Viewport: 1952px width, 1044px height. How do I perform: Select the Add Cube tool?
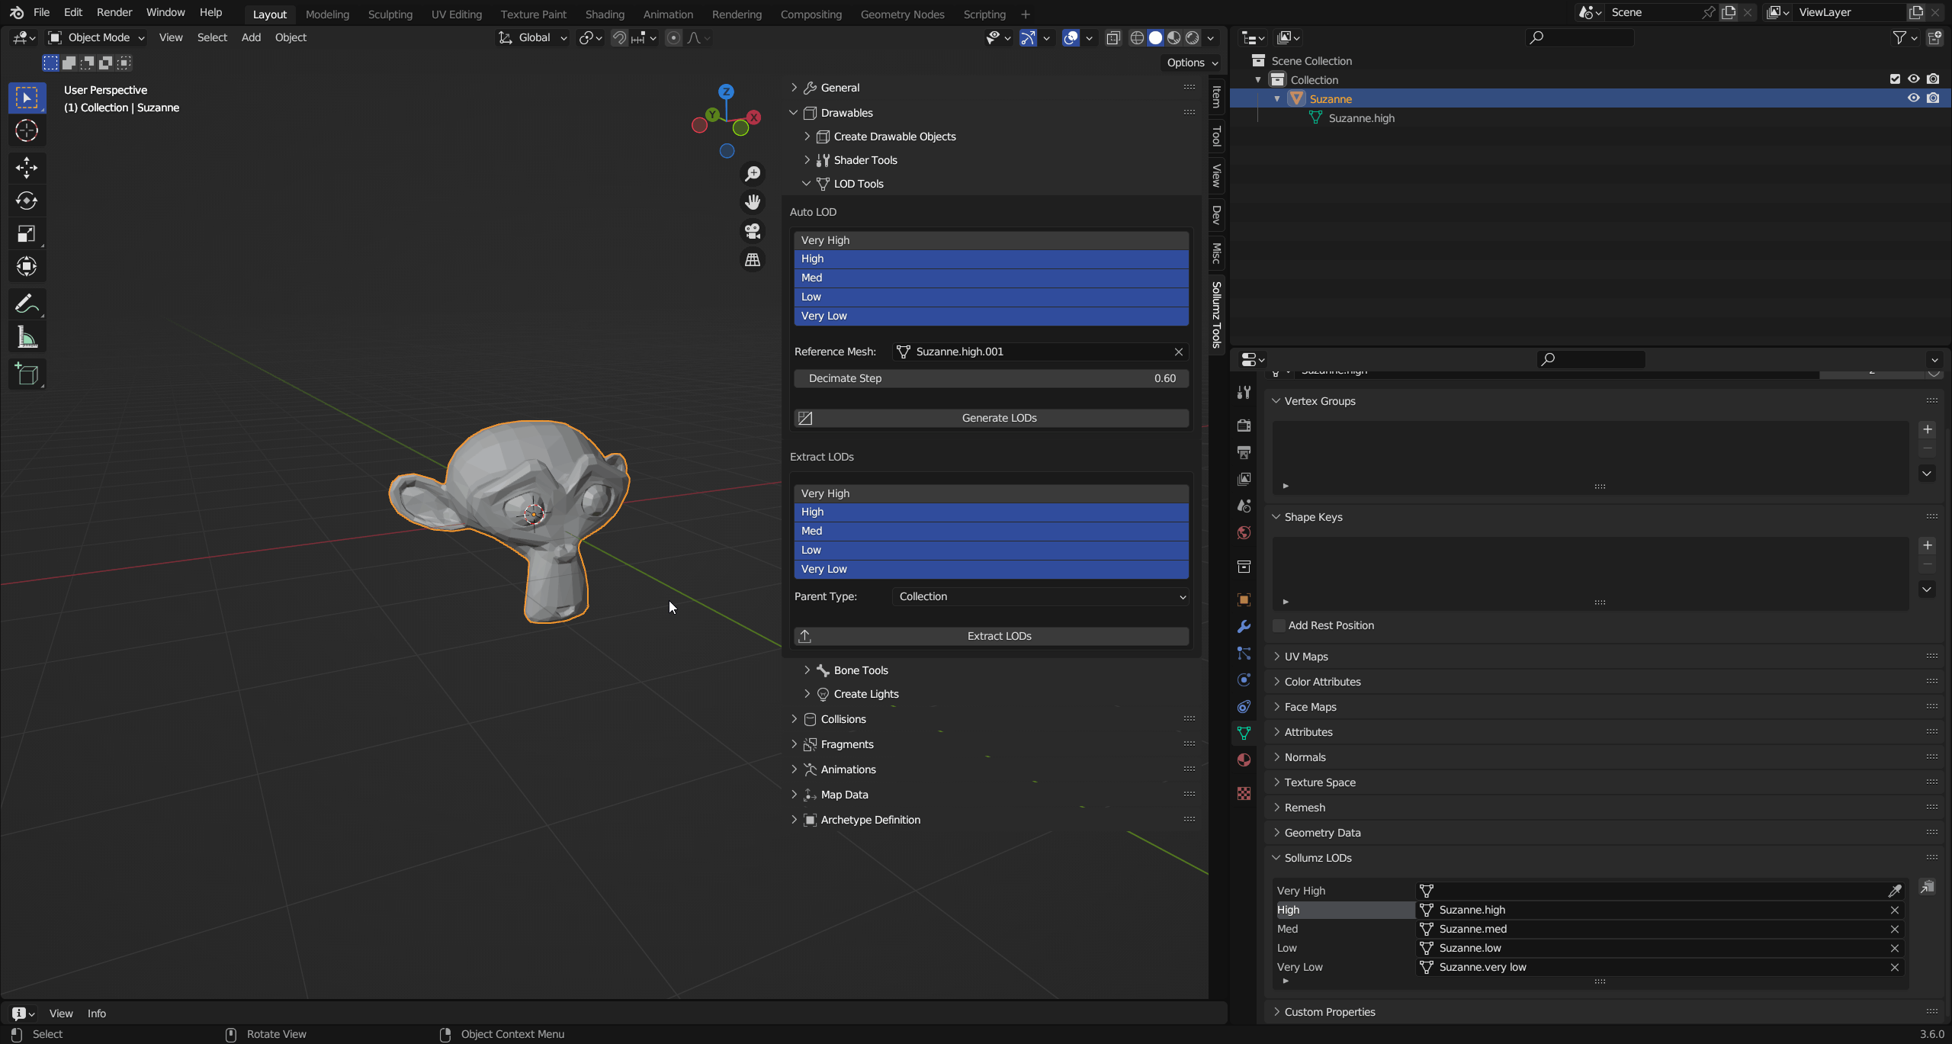click(x=27, y=374)
